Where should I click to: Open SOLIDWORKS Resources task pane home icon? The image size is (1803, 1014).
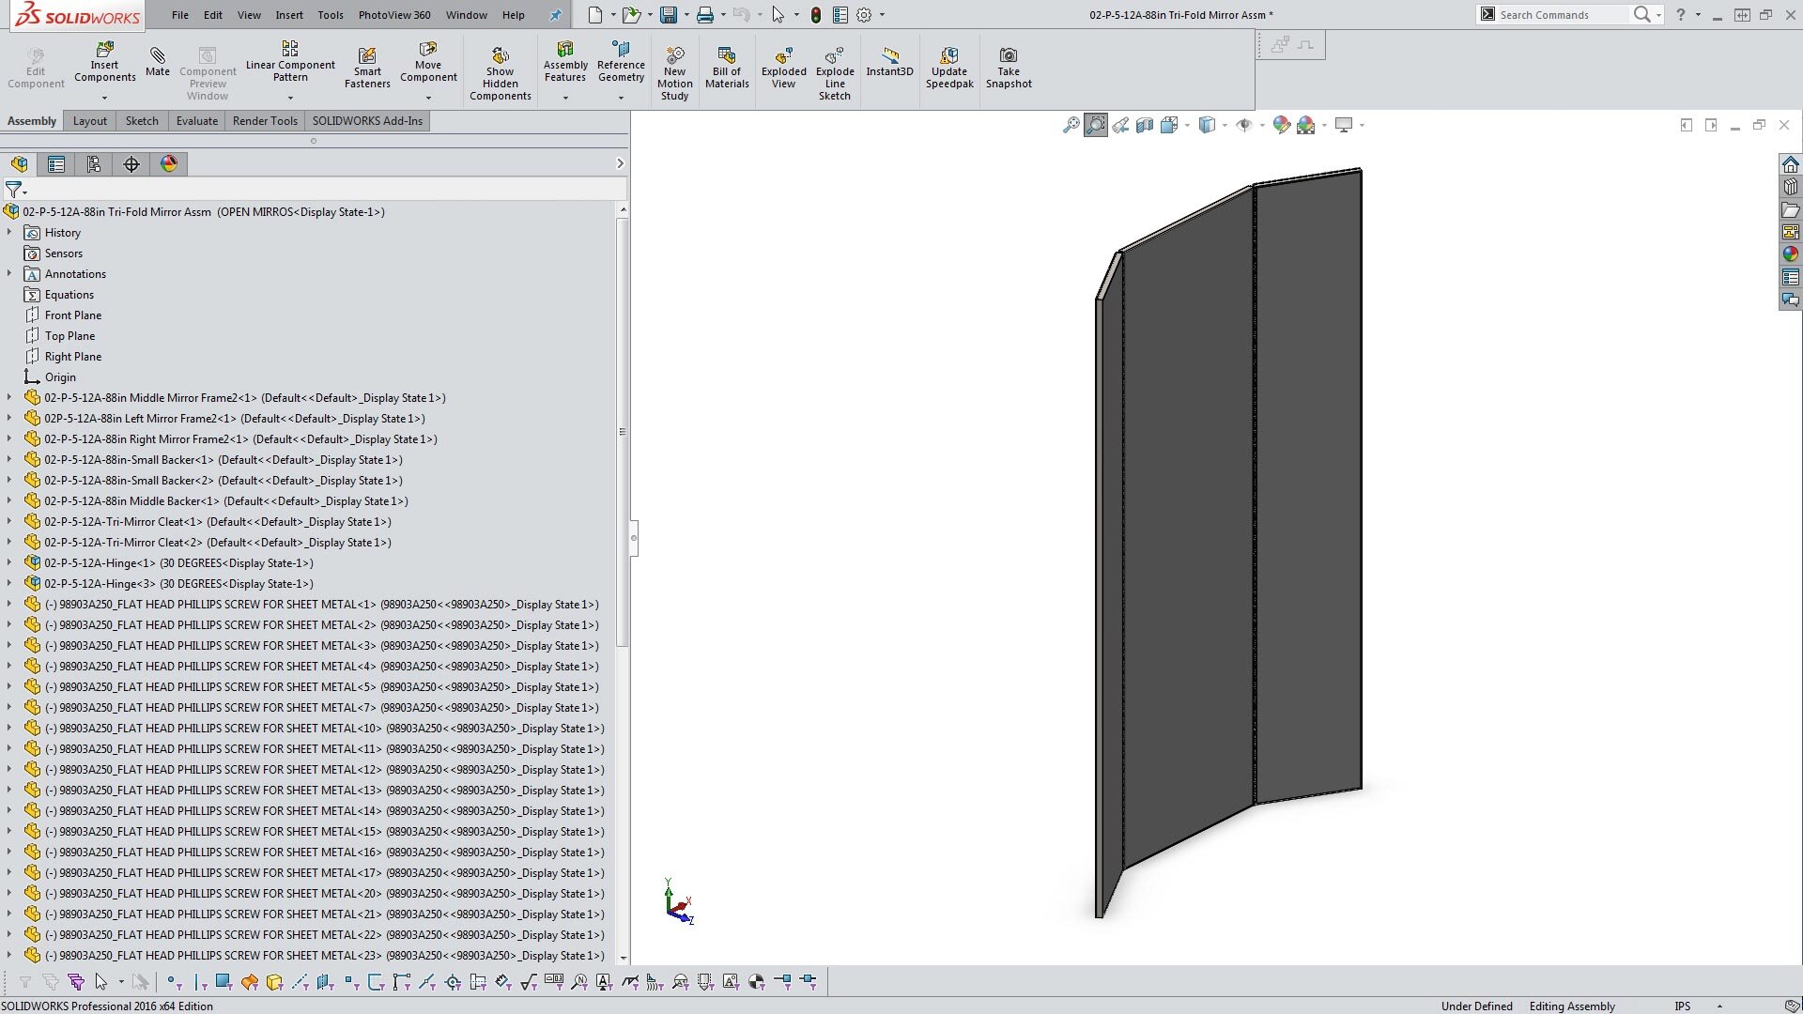(x=1791, y=164)
